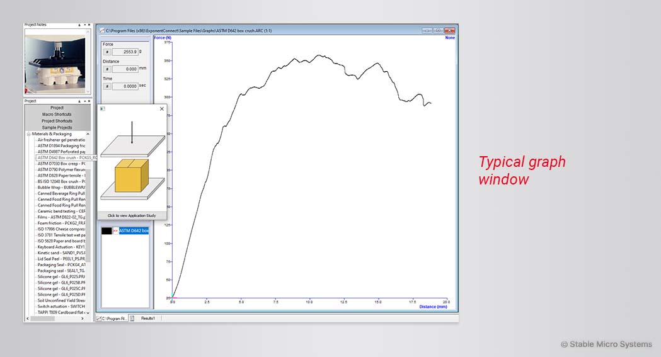Open the Macro Shortcuts section

[57, 114]
